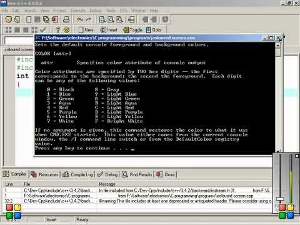Click the About Dev-C++ toolbar icon

tap(67, 30)
